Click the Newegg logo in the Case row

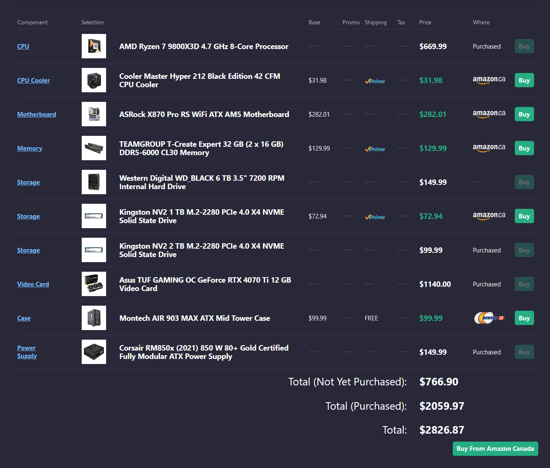click(489, 318)
